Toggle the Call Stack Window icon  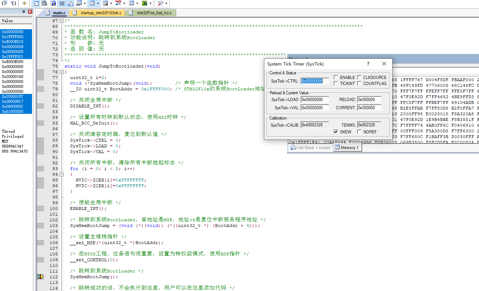click(70, 4)
